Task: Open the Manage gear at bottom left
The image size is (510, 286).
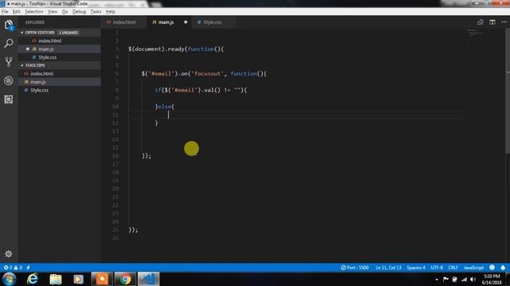Action: 9,254
